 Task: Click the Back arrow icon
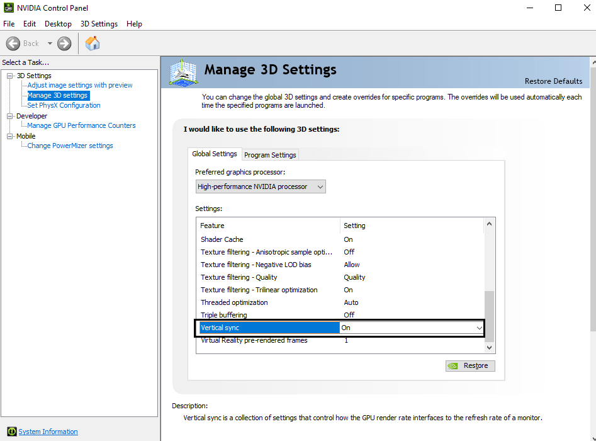tap(13, 43)
